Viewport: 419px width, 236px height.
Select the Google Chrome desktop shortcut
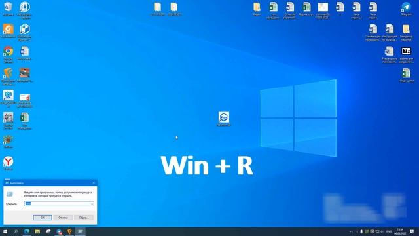pyautogui.click(x=9, y=54)
